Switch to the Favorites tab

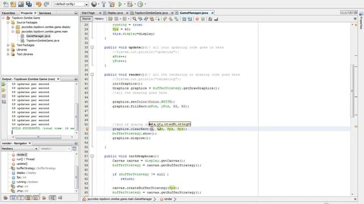[9, 13]
